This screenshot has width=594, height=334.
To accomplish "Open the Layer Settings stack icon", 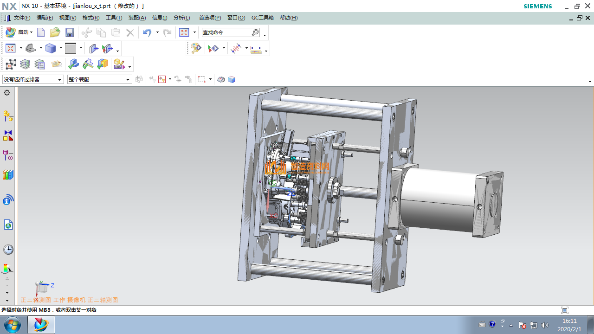I will point(25,64).
